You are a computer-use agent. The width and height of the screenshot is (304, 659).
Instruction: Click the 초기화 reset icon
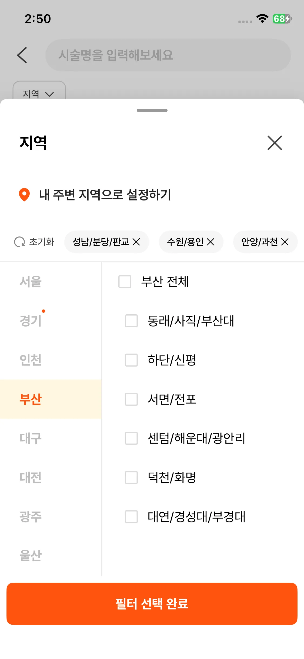[x=19, y=242]
